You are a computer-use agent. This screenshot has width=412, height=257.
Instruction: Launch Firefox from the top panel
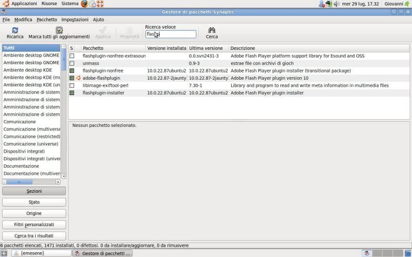[84, 4]
